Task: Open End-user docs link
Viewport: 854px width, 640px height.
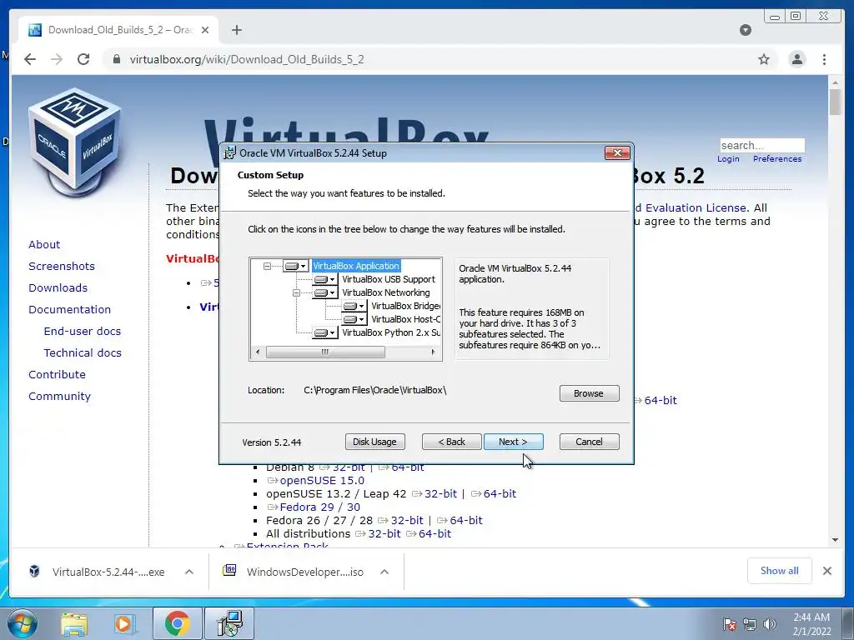Action: point(83,332)
